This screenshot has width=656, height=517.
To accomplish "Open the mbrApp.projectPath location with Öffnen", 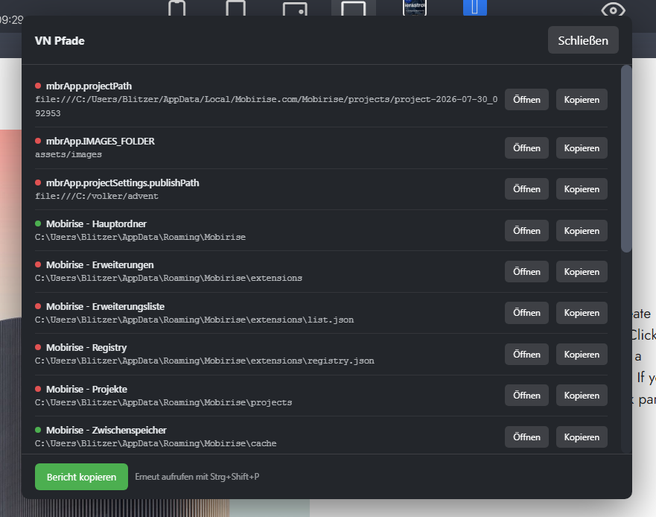I will point(526,100).
